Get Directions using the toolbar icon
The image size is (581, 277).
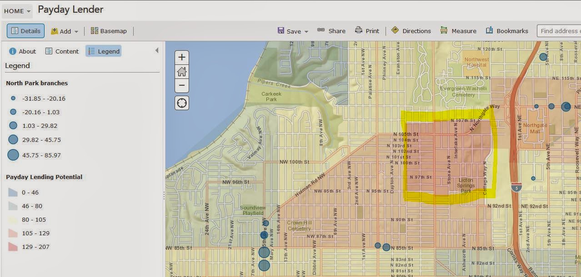point(411,31)
